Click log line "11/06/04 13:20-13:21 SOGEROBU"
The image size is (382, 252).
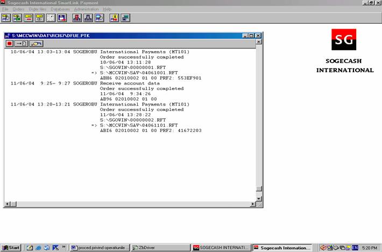pos(54,104)
